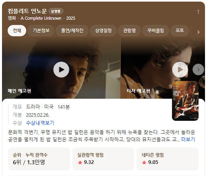The height and width of the screenshot is (176, 207).
Task: Play the 메인 예고편 trailer video
Action: [61, 70]
